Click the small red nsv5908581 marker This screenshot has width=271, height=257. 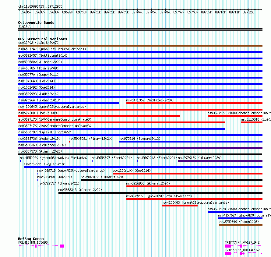tap(69, 142)
